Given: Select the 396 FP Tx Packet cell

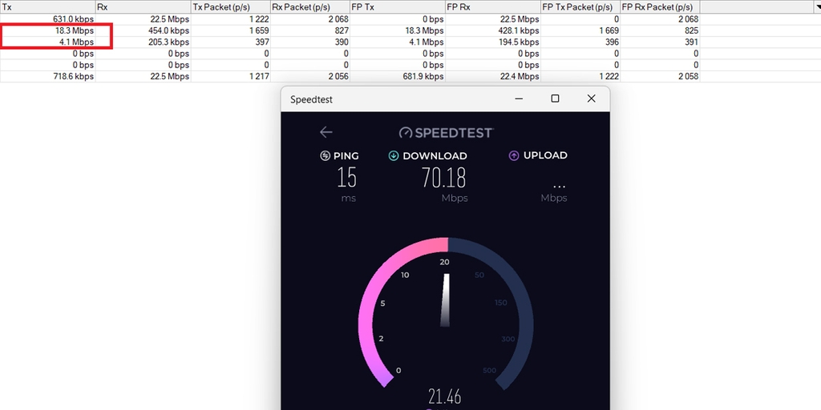Looking at the screenshot, I should (x=580, y=42).
